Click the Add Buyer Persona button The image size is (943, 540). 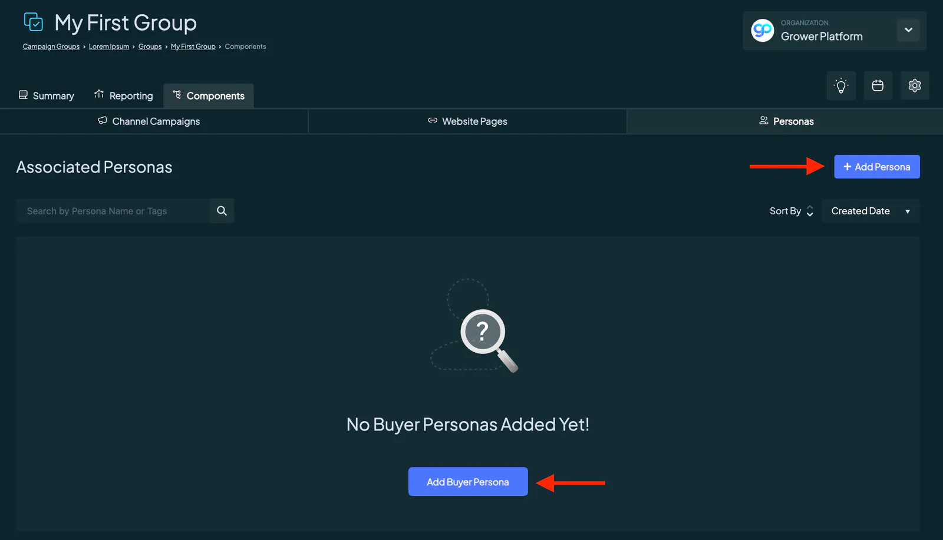click(x=468, y=482)
